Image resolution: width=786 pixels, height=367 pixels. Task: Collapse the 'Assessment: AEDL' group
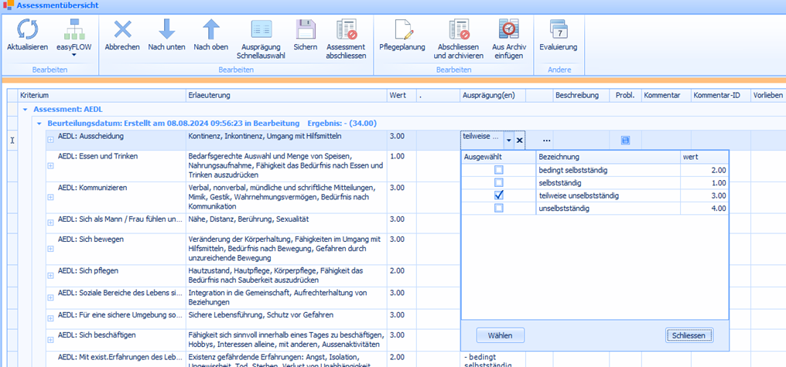[25, 110]
